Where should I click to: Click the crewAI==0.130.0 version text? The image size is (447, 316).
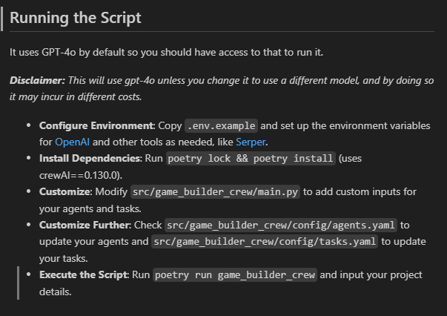point(81,175)
